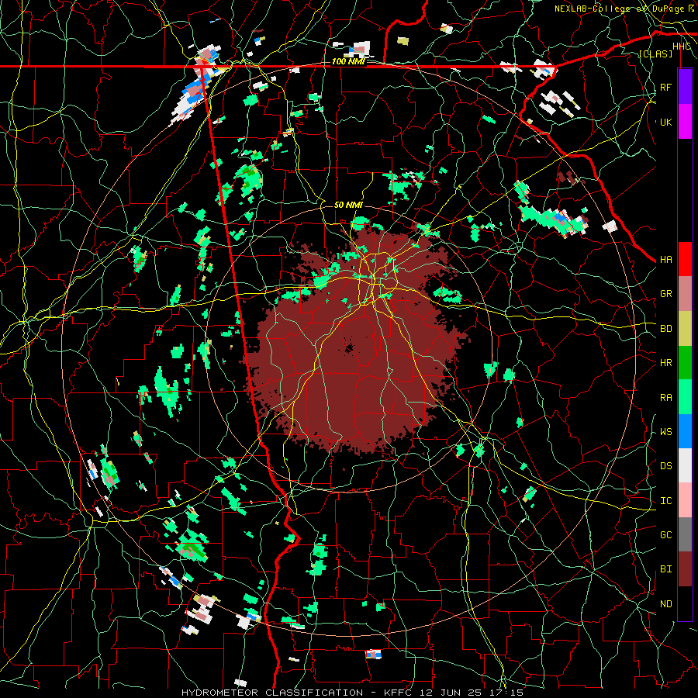Click the HA legend label
Screen dimensions: 698x698
[666, 260]
